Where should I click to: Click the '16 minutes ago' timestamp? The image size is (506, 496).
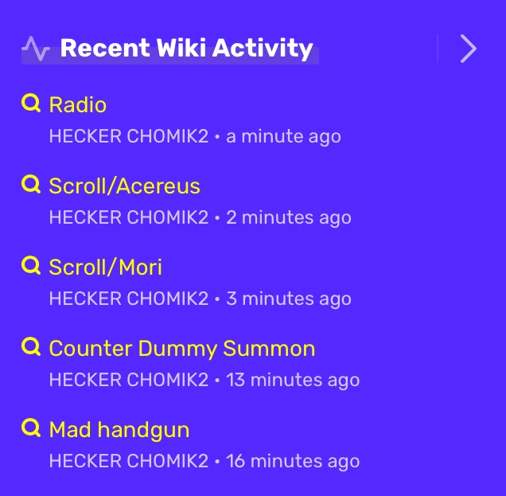pos(293,462)
